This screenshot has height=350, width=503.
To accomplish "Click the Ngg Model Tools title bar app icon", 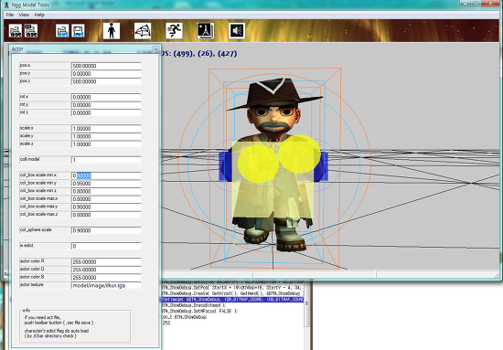I will coord(6,5).
